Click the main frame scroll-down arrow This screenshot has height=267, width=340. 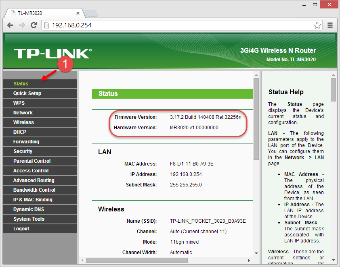coord(256,253)
